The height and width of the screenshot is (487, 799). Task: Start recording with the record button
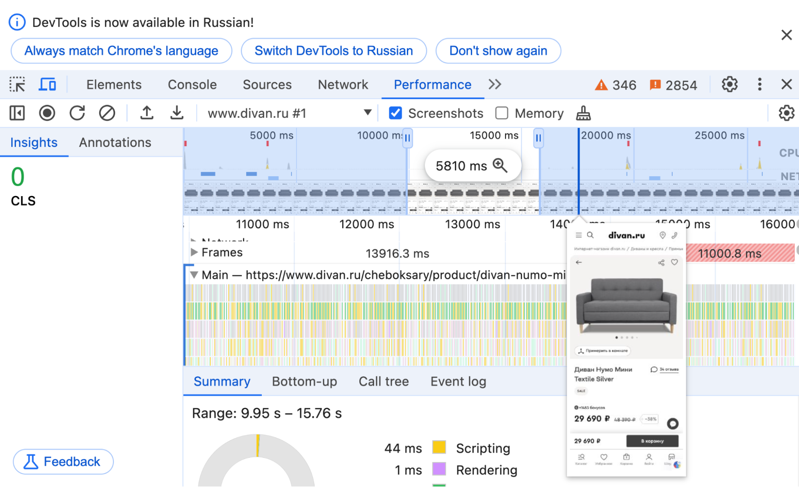pyautogui.click(x=47, y=113)
